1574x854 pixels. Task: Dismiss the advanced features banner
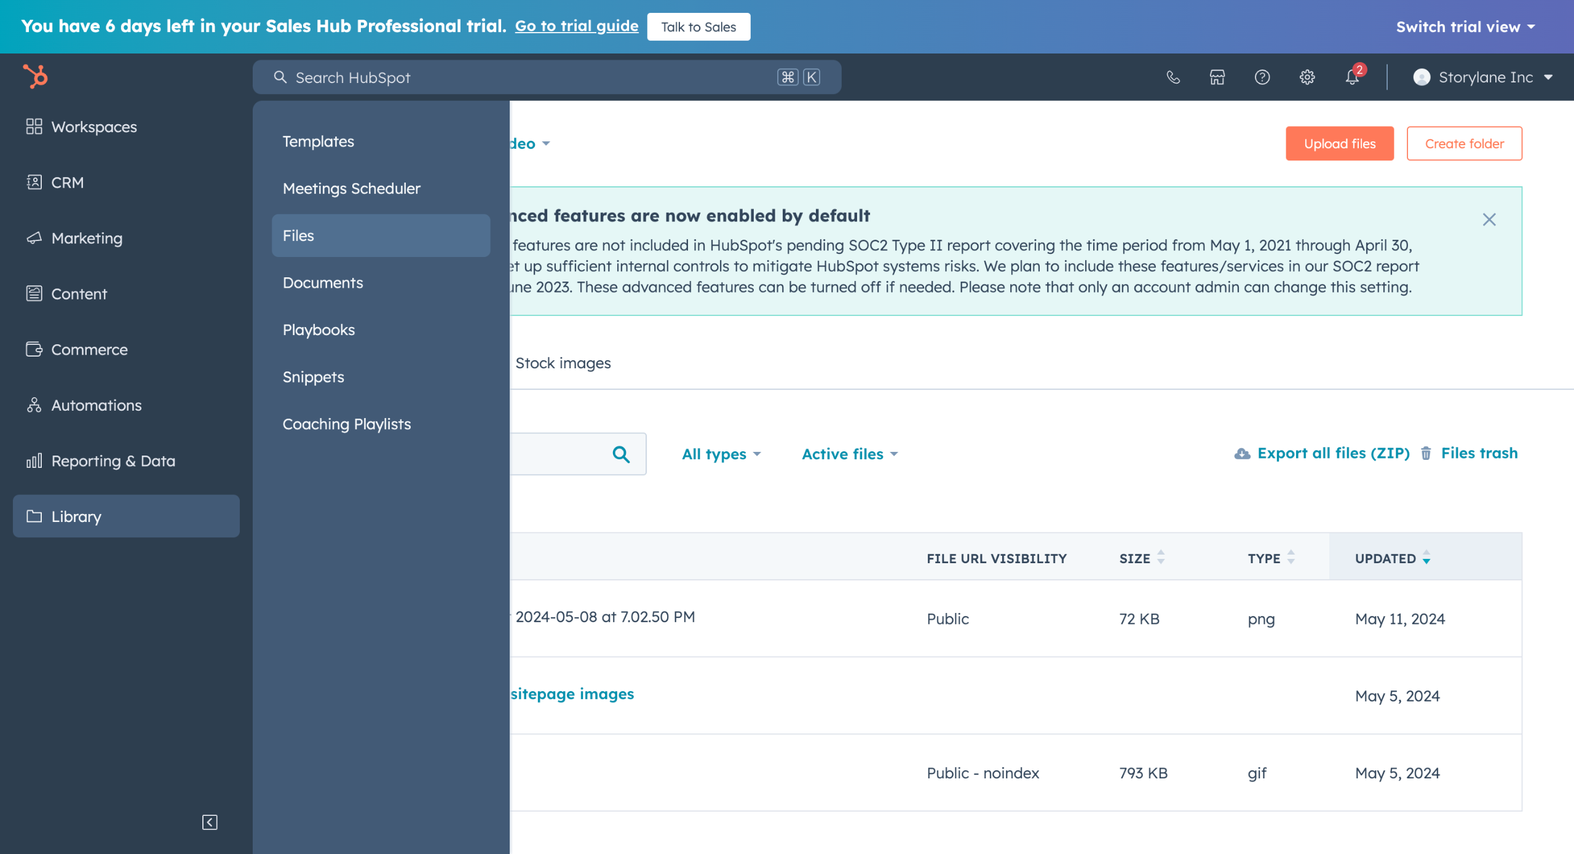coord(1489,219)
